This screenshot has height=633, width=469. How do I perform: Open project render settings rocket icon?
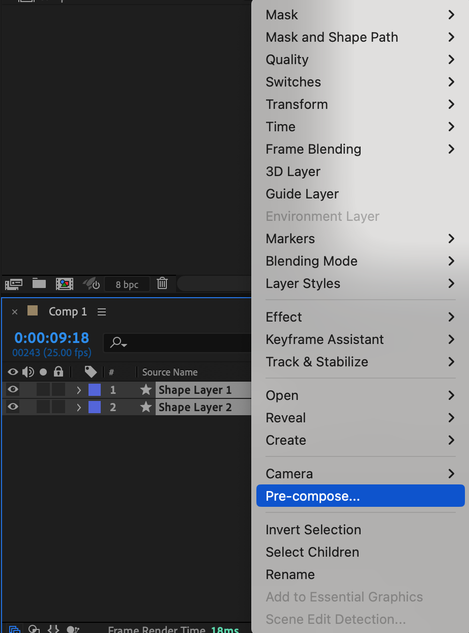click(92, 283)
